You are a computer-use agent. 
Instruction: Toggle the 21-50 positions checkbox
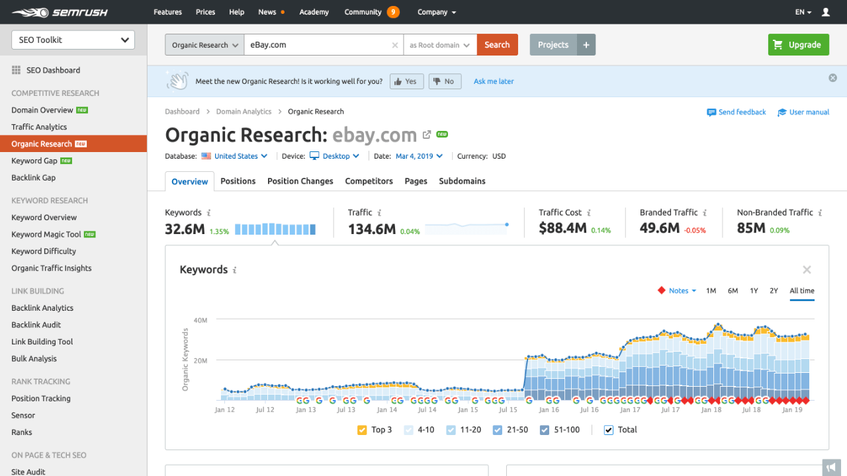(498, 430)
